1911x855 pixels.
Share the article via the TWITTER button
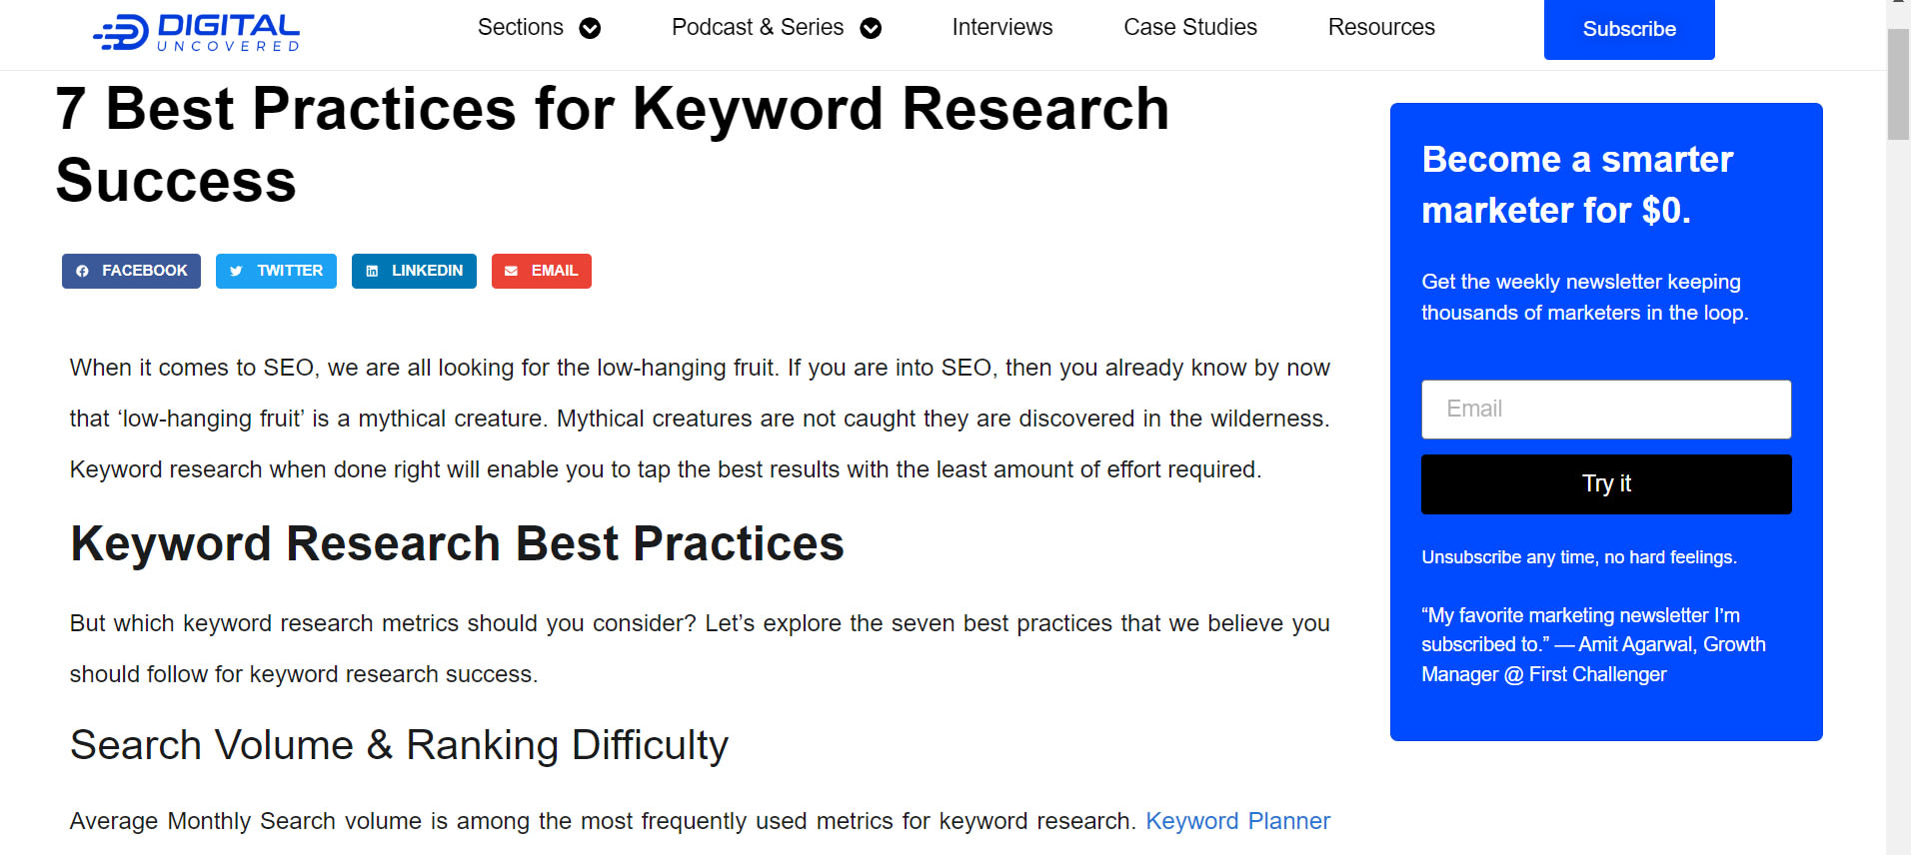(x=276, y=271)
